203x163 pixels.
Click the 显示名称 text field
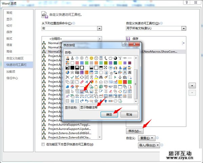point(108,108)
